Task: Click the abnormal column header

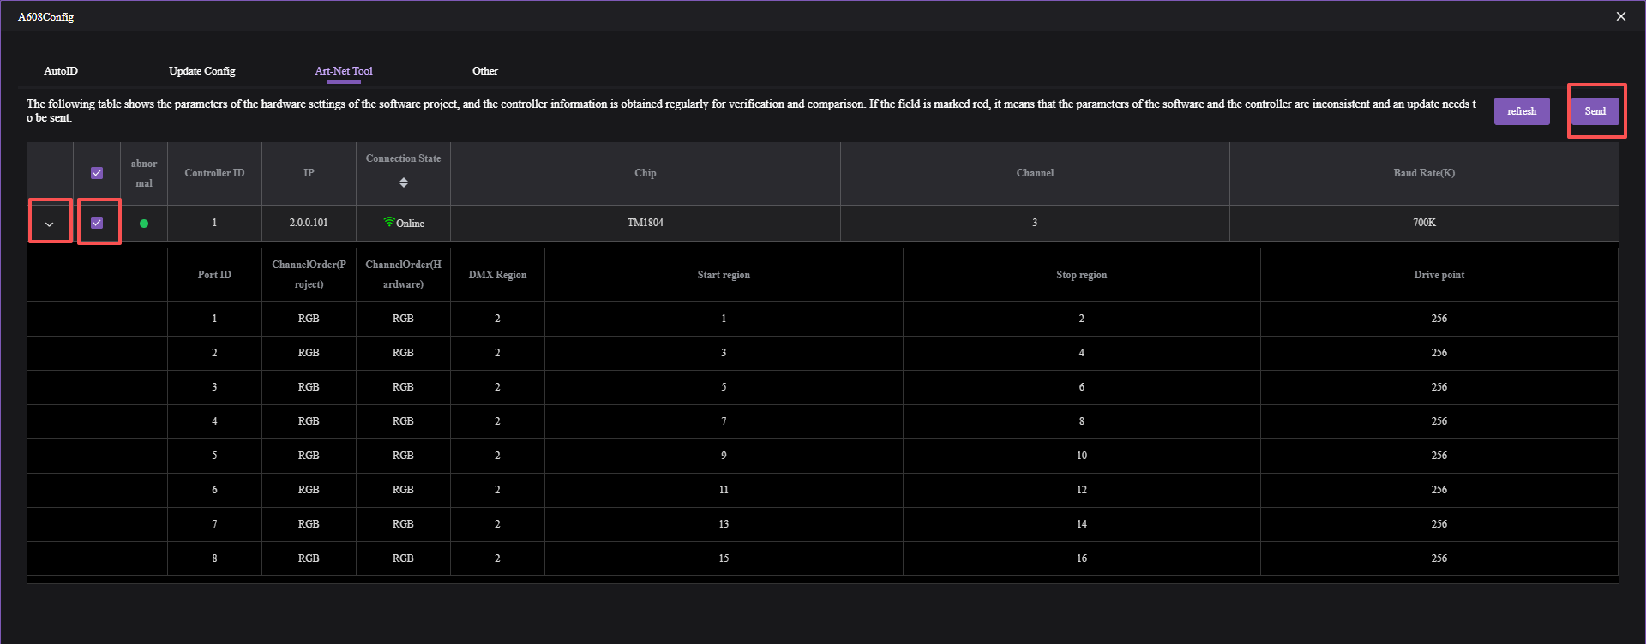Action: 144,173
